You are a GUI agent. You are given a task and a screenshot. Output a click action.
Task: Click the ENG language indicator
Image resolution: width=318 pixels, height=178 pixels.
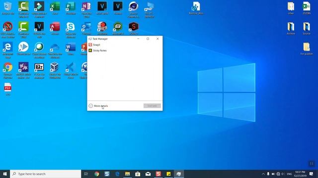[x=289, y=174]
